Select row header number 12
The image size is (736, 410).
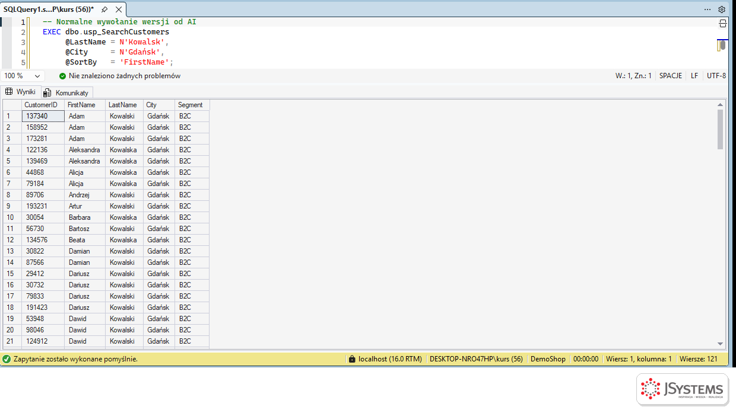12,240
